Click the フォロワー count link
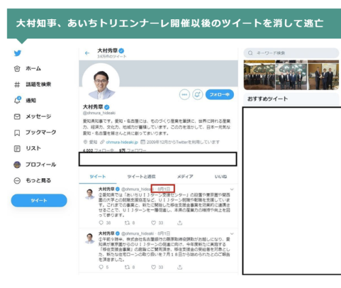The image size is (341, 288). tap(133, 150)
